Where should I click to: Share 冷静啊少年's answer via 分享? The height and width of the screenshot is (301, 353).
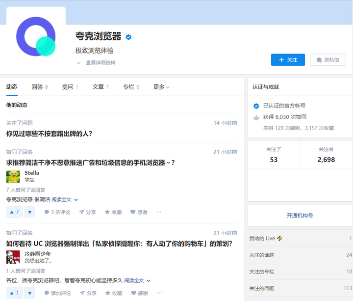point(88,293)
